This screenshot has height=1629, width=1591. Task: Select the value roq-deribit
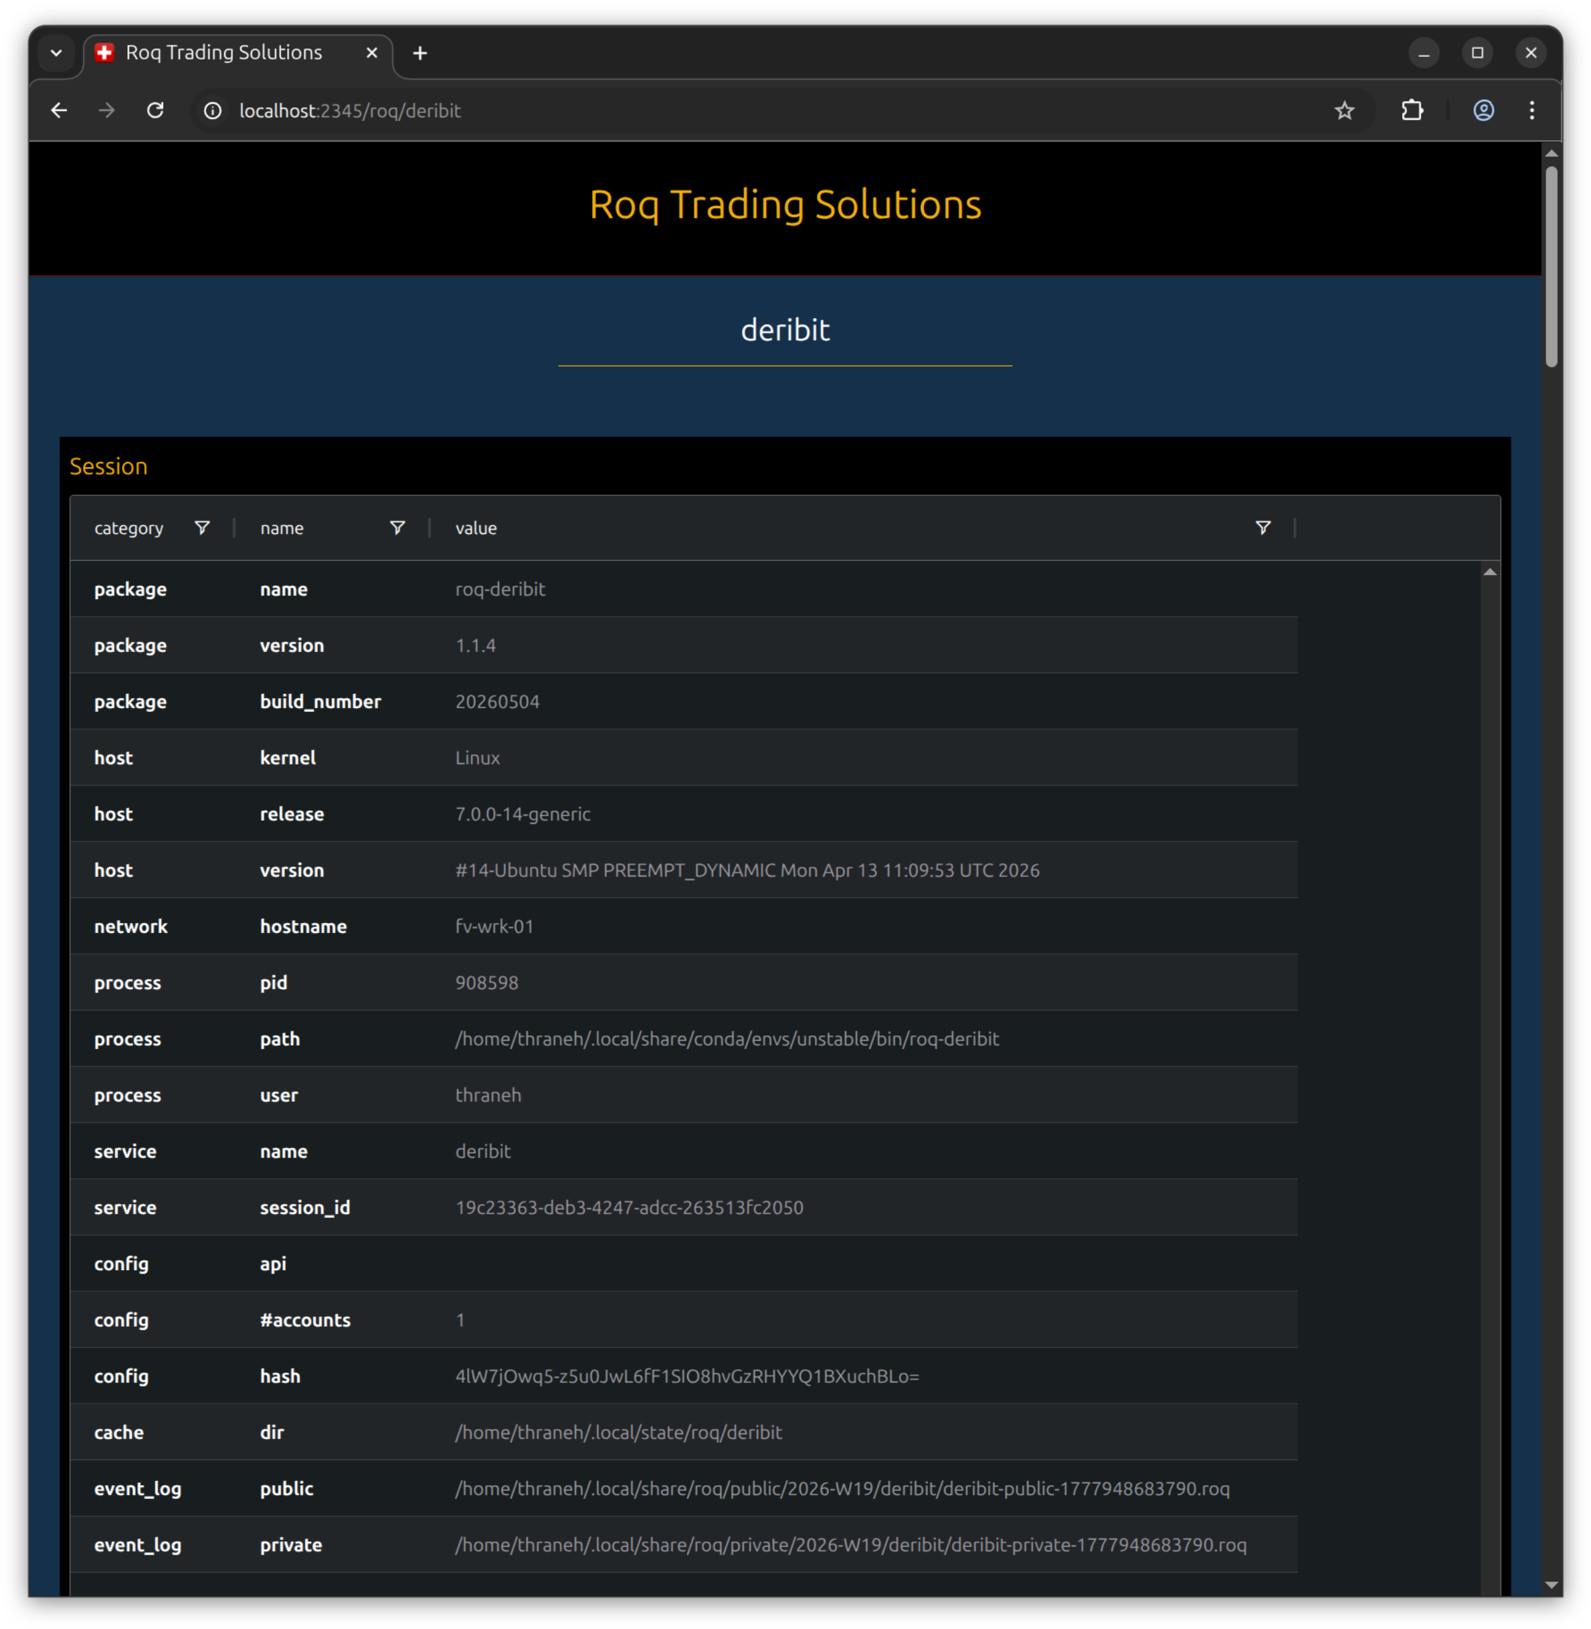tap(500, 589)
